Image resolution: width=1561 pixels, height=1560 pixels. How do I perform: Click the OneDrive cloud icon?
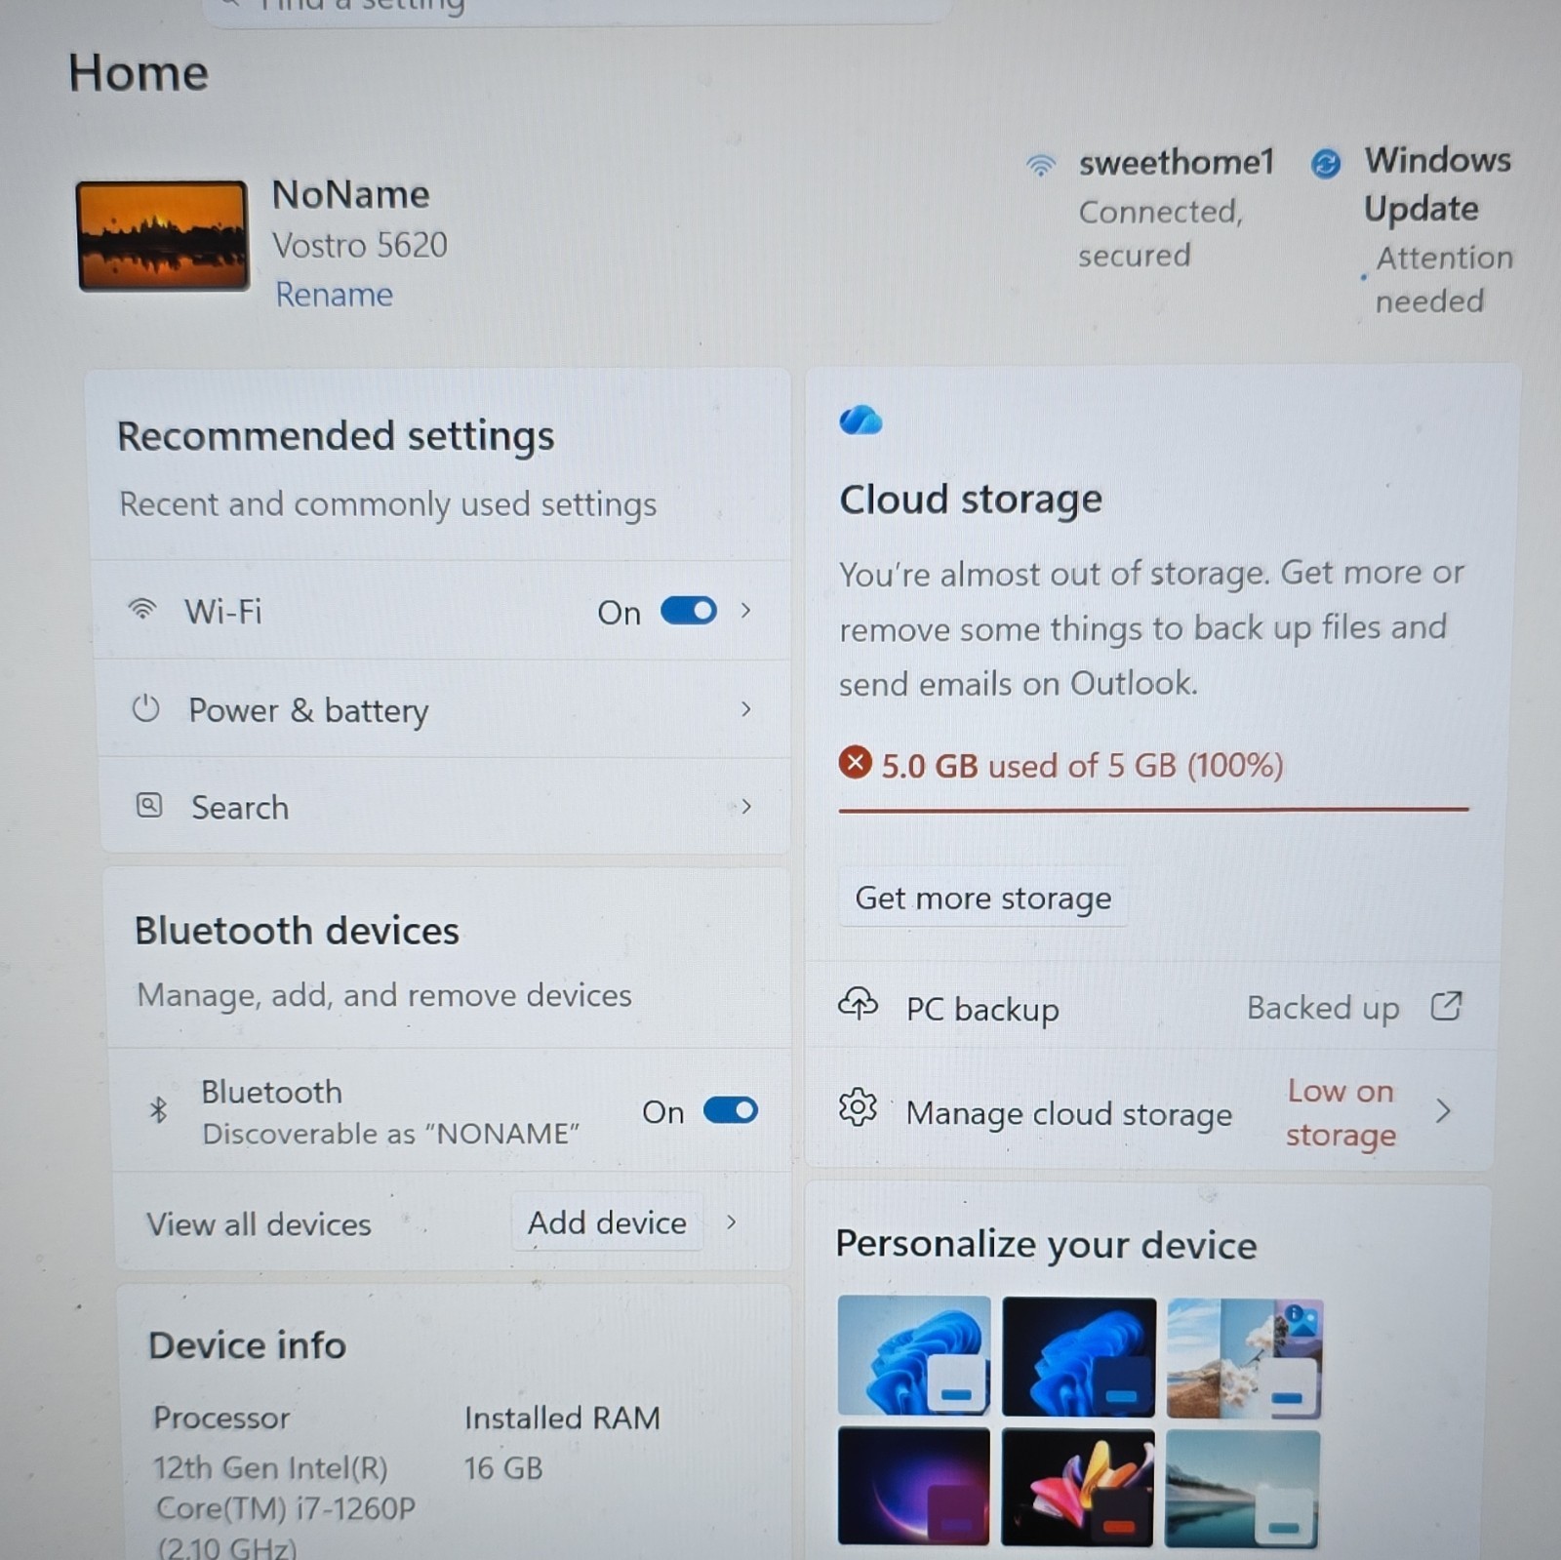click(x=861, y=420)
